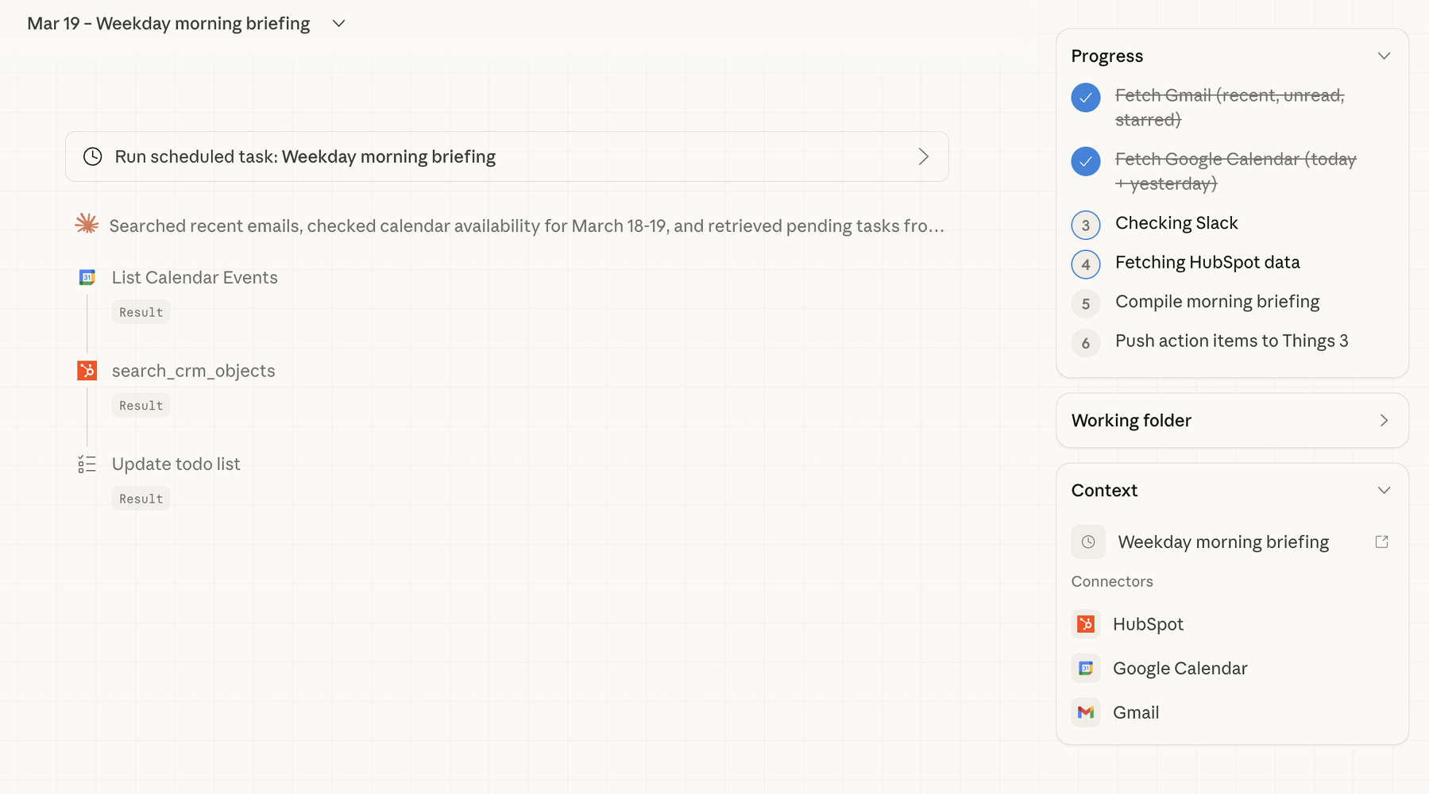Viewport: 1429px width, 794px height.
Task: Collapse the Progress panel
Action: 1385,56
